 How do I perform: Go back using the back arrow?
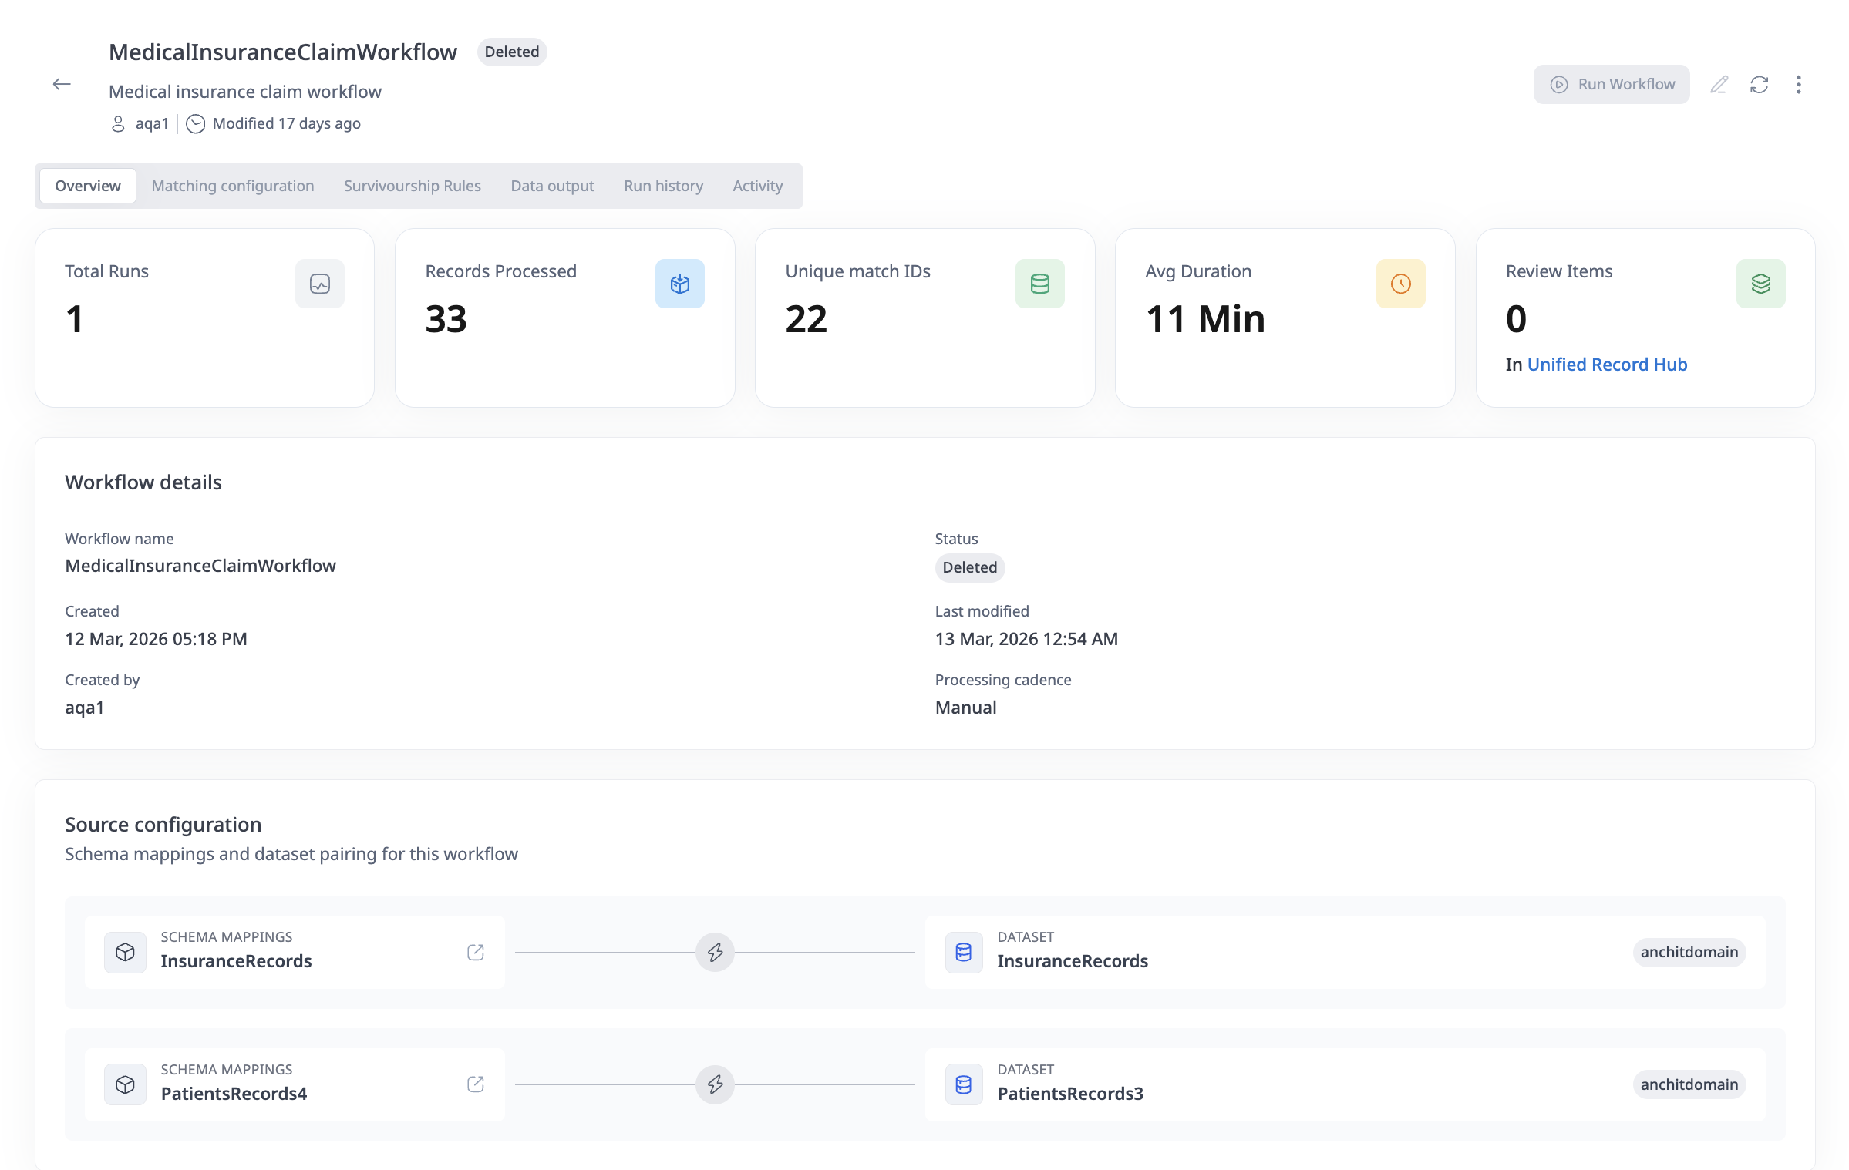click(62, 84)
